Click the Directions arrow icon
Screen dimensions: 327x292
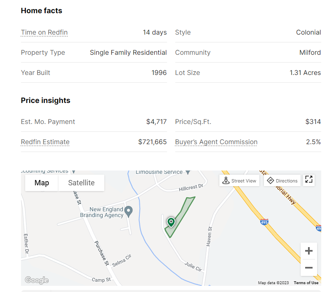tap(270, 180)
